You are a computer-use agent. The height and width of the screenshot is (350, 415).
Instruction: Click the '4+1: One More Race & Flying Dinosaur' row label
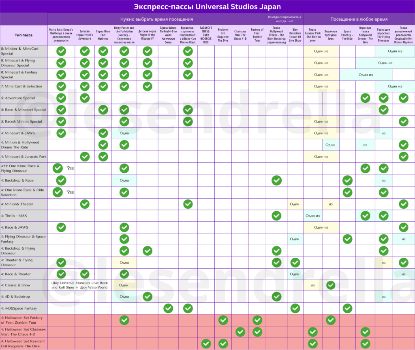pyautogui.click(x=24, y=168)
